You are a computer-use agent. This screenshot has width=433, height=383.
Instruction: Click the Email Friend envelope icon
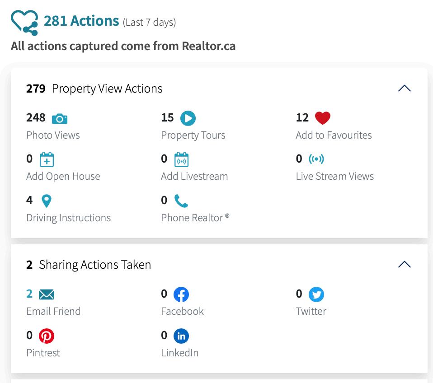click(47, 295)
